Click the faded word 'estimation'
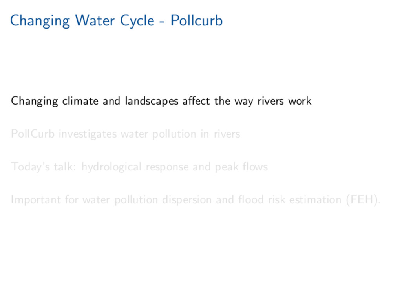 [315, 200]
